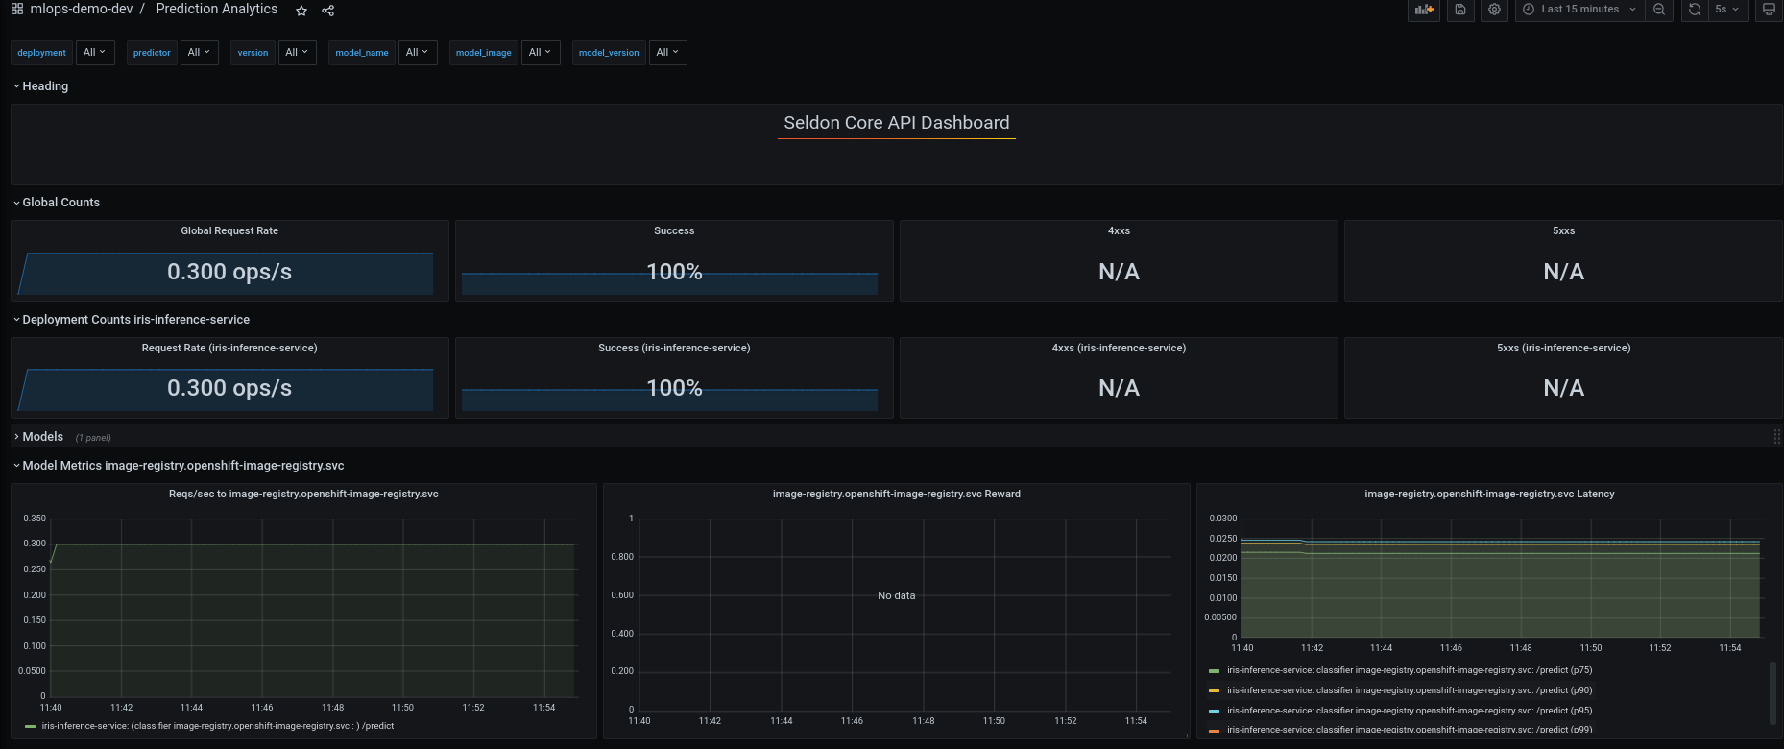Add a new panel to dashboard
The width and height of the screenshot is (1784, 749).
click(x=1424, y=10)
